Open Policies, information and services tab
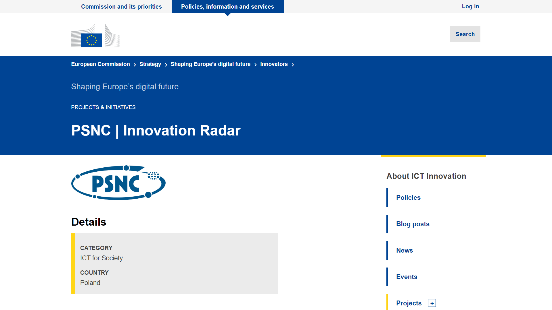 [227, 7]
